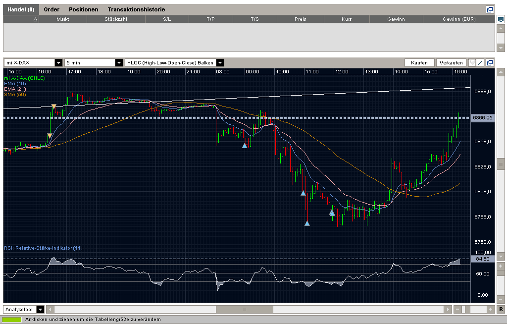507x324 pixels.
Task: Sort by the Kurs column header
Action: click(347, 19)
